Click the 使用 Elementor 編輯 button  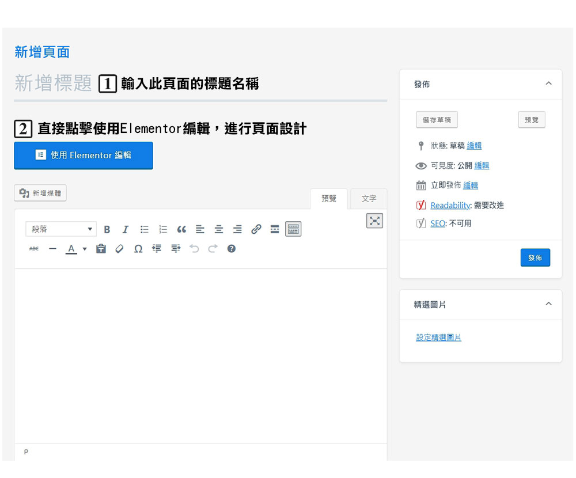(84, 155)
